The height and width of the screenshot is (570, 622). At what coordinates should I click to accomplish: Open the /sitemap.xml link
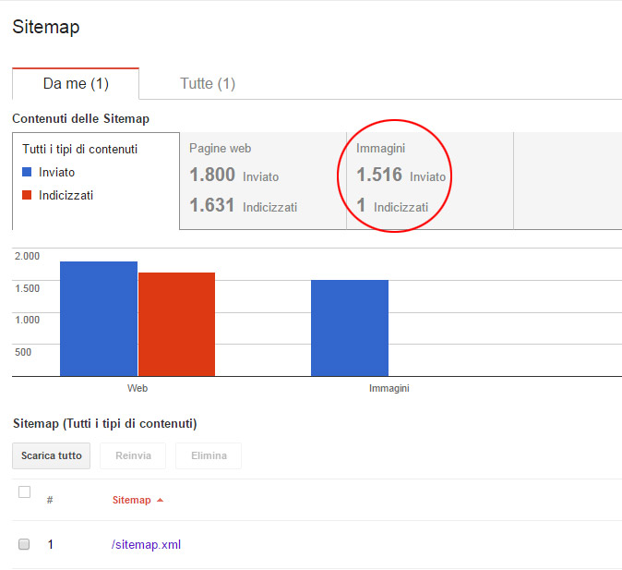tap(146, 544)
